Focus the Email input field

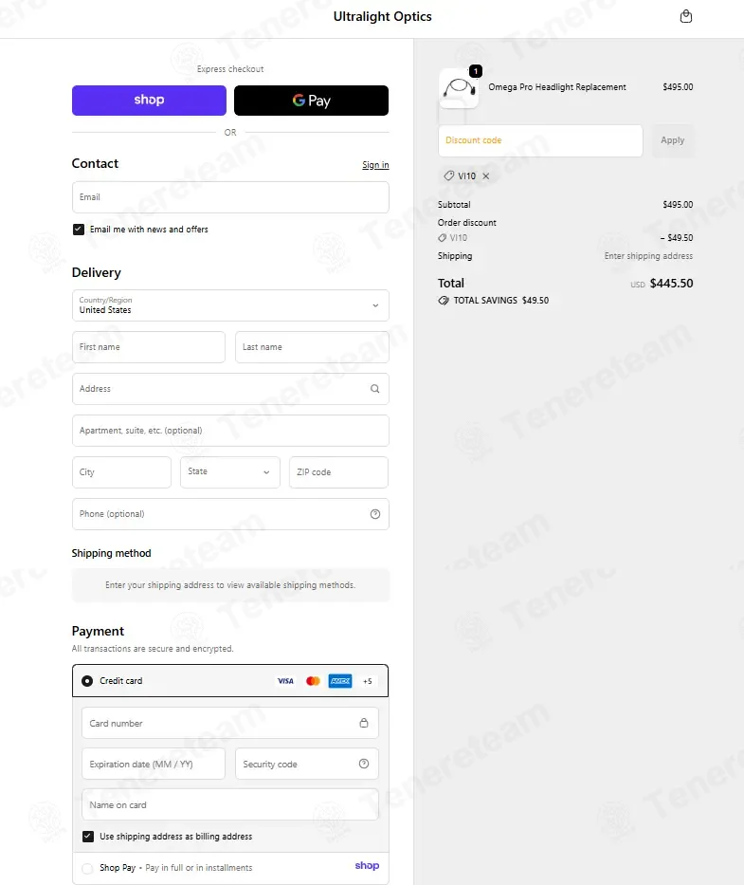coord(230,197)
